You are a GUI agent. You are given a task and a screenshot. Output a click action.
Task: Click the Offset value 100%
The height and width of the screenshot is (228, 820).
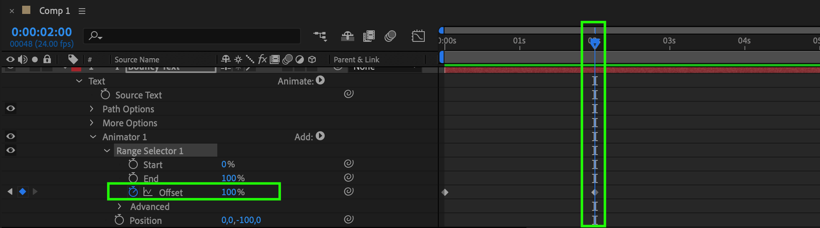coord(232,192)
